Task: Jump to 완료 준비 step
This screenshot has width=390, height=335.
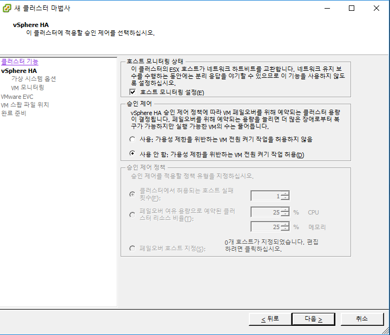Action: 14,113
